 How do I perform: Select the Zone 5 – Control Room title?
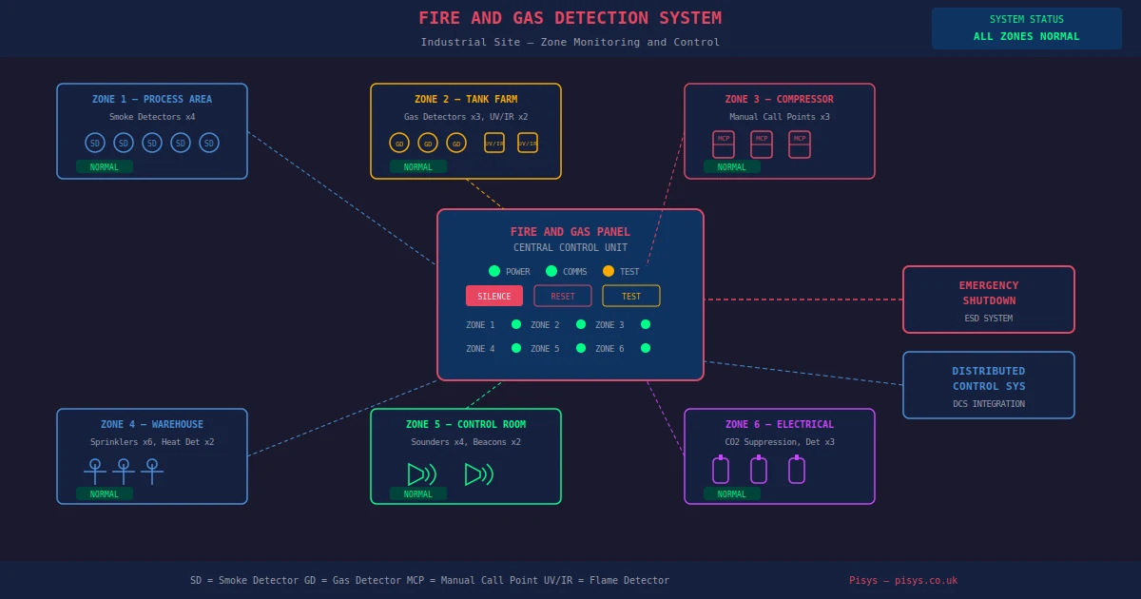point(466,424)
